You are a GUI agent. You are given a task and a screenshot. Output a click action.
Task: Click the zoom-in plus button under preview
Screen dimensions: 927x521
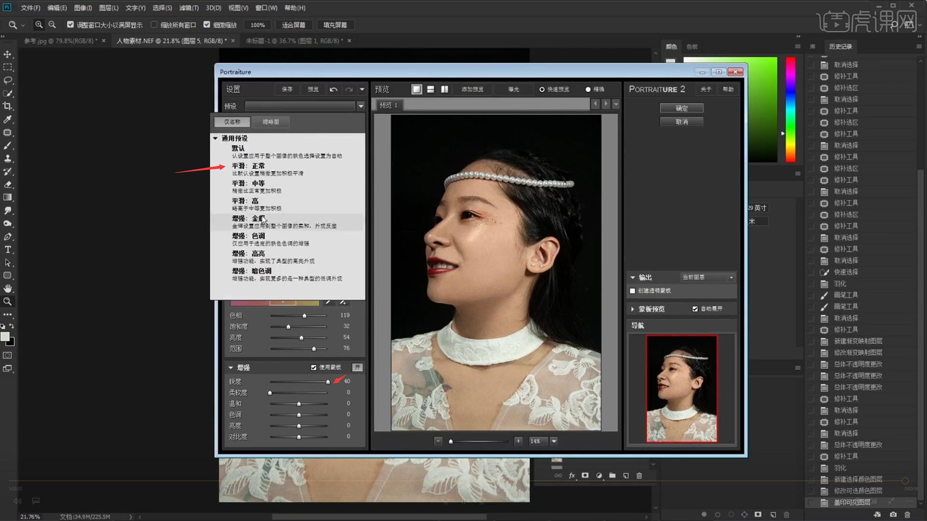coord(518,441)
